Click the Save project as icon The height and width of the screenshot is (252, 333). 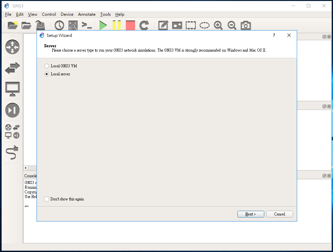[40, 25]
